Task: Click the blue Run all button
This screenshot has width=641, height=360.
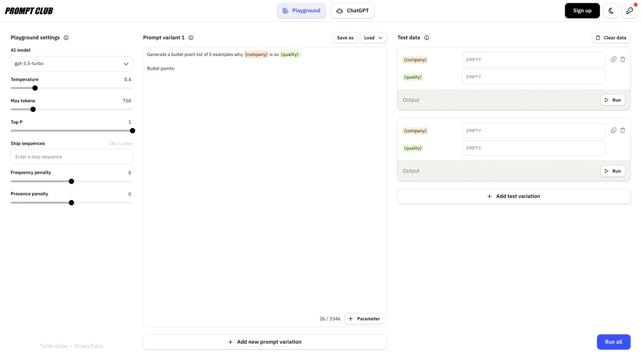Action: [x=614, y=342]
